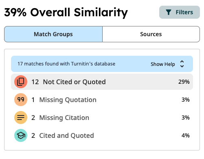
Task: Click the orange Missing Quotation quote-mark icon
Action: pyautogui.click(x=21, y=100)
